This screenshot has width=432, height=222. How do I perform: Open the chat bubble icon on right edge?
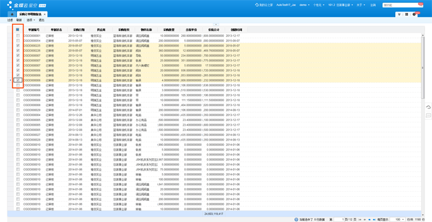(x=429, y=115)
